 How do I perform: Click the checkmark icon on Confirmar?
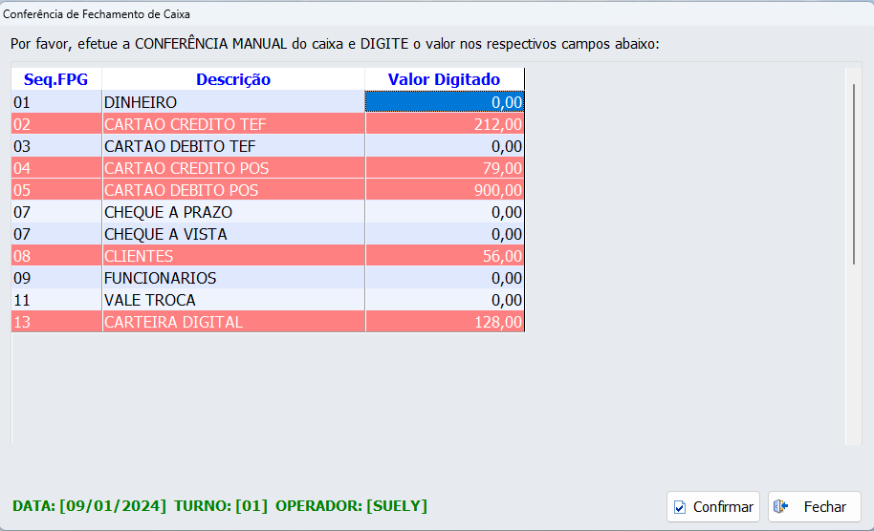pos(680,507)
